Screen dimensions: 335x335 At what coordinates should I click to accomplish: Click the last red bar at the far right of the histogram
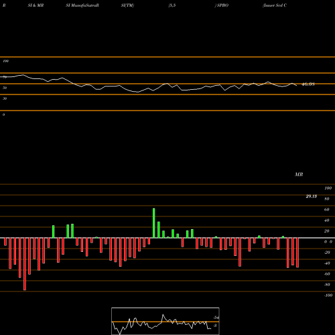pos(297,253)
